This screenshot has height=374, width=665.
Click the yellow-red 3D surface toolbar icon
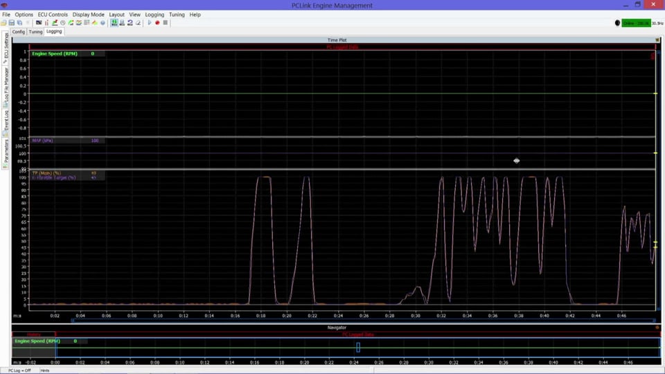pyautogui.click(x=95, y=23)
